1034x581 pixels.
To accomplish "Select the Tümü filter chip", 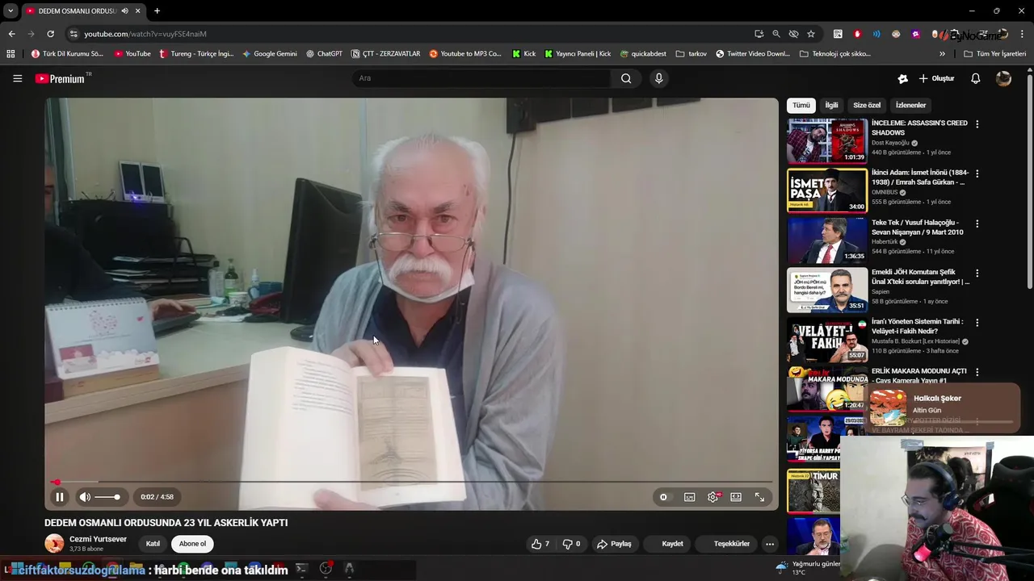I will (801, 105).
